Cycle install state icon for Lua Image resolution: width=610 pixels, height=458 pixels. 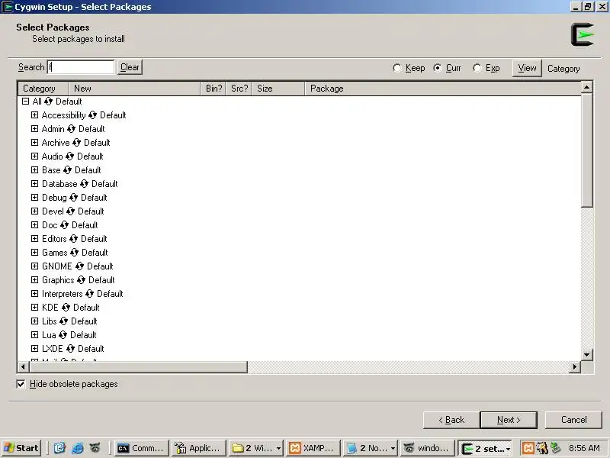pos(63,335)
